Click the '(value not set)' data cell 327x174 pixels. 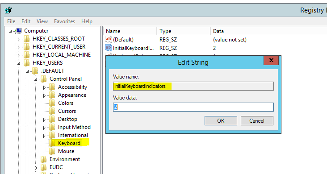click(230, 40)
